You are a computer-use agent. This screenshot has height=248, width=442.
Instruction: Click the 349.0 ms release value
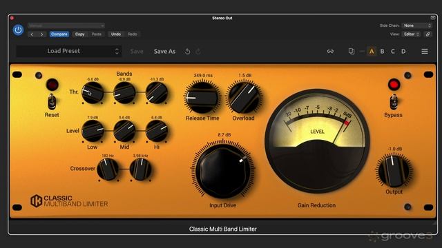[x=203, y=75]
